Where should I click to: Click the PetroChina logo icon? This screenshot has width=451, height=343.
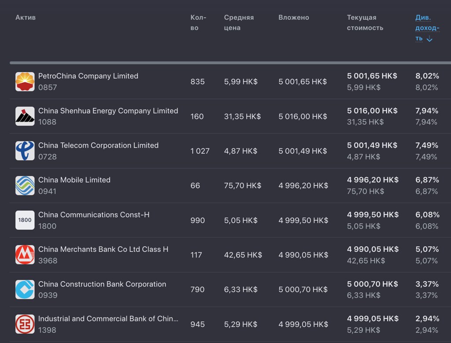25,81
